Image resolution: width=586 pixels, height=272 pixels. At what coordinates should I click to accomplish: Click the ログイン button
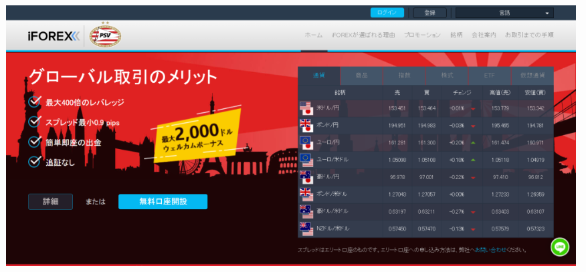tap(387, 13)
